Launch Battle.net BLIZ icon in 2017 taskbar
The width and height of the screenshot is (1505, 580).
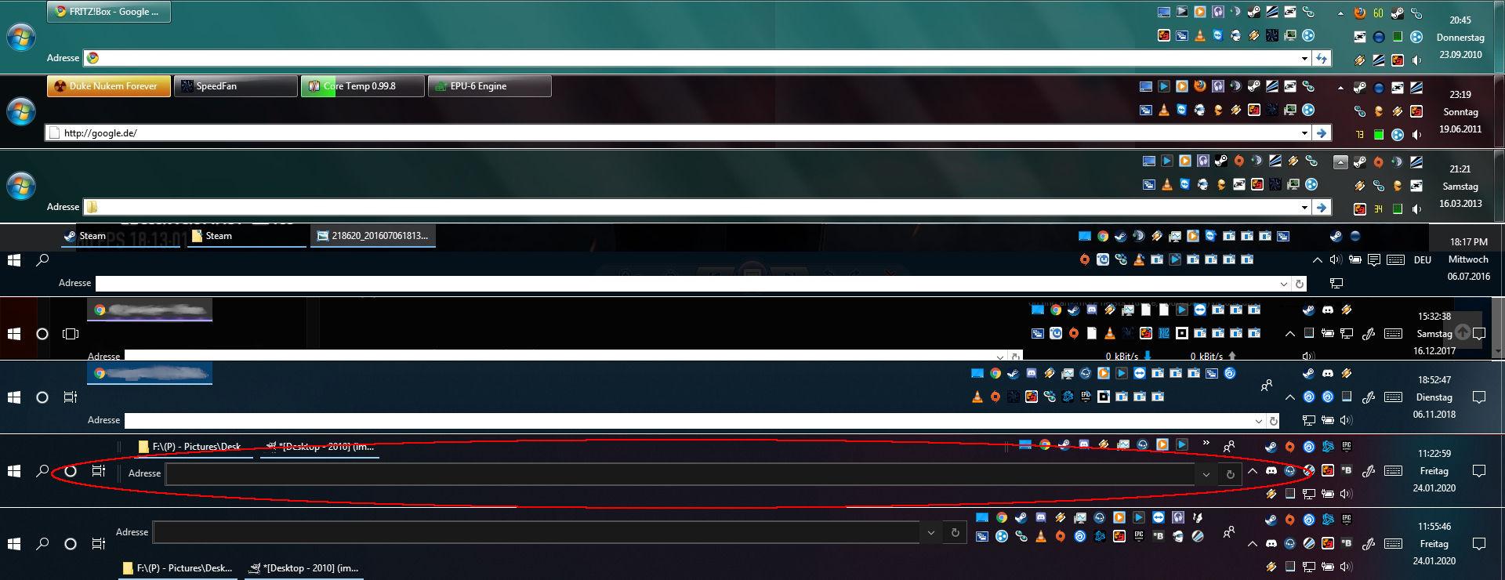(1164, 333)
